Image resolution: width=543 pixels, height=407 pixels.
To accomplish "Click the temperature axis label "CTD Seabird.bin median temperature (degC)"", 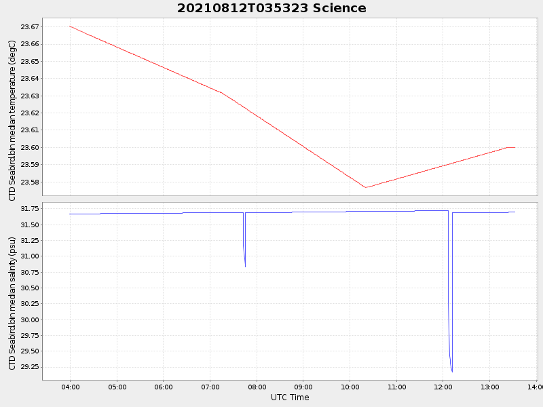I will [12, 121].
